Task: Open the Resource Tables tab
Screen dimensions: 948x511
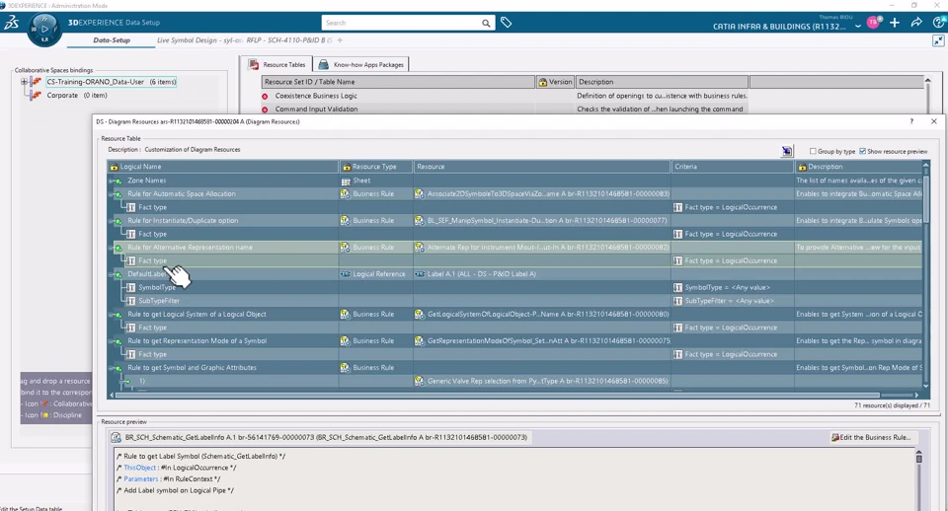Action: 277,65
